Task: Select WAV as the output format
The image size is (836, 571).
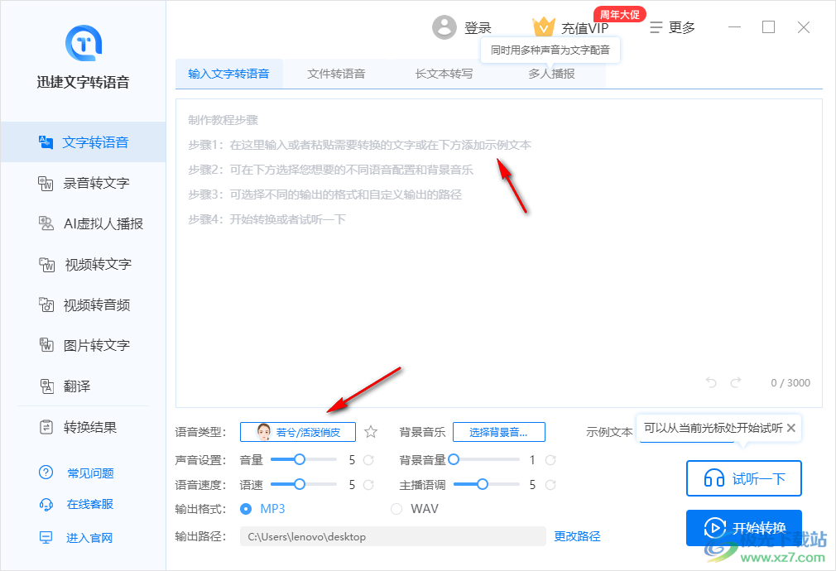Action: [397, 508]
